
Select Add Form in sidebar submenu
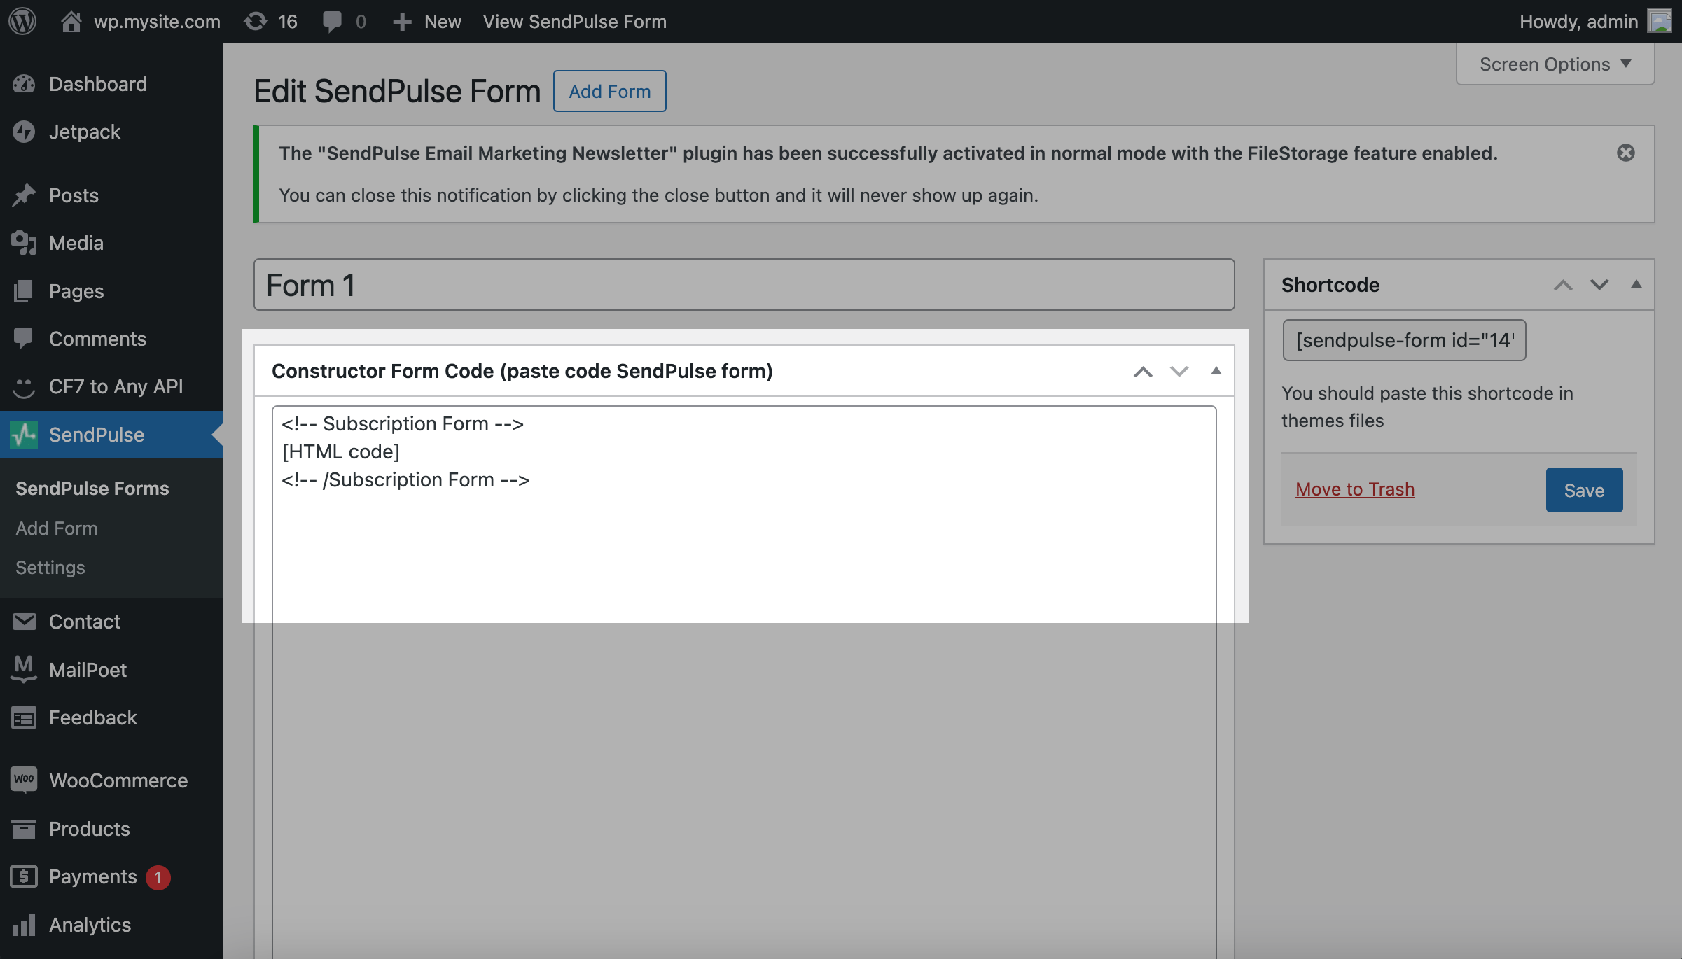click(x=57, y=528)
